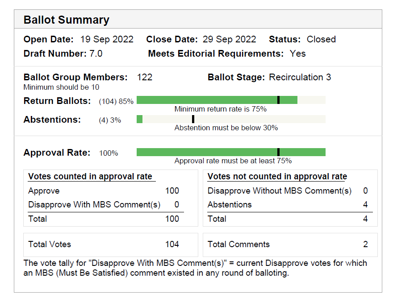The image size is (393, 298).
Task: Click the Approval Rate progress bar
Action: 230,152
